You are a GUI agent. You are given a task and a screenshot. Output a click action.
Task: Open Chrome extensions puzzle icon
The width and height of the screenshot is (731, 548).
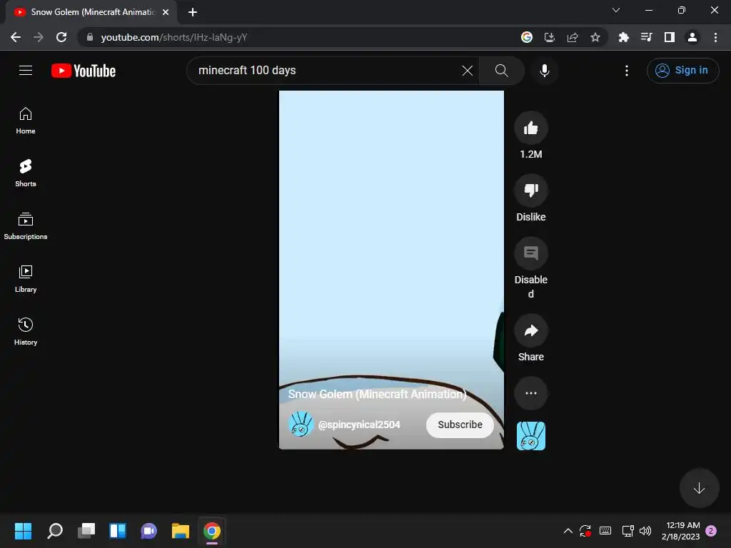pyautogui.click(x=623, y=37)
